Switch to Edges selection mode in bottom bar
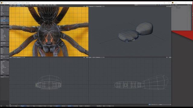Viewport: 193px width, 108px height. coord(17,106)
